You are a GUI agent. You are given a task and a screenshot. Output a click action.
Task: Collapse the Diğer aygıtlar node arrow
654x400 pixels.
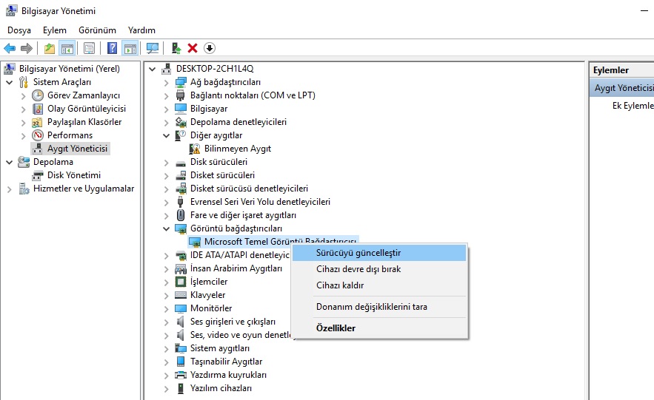click(166, 136)
